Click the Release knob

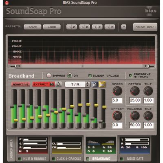pos(135,116)
